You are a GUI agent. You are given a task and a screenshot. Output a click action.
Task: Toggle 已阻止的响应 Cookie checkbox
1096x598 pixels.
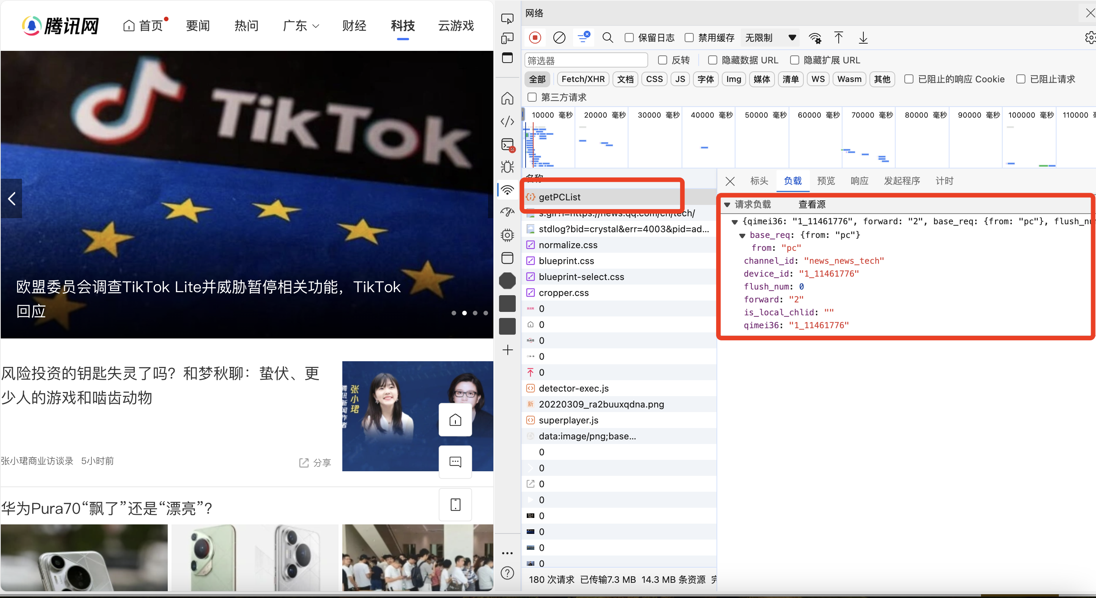click(909, 79)
